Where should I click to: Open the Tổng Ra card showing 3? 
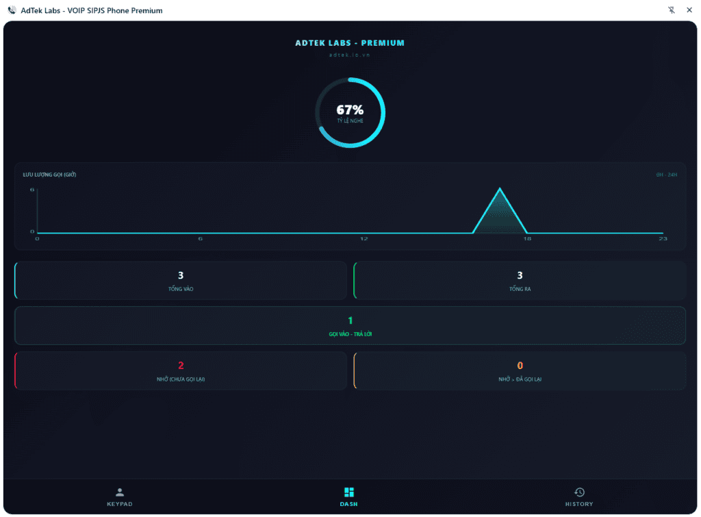pyautogui.click(x=520, y=281)
